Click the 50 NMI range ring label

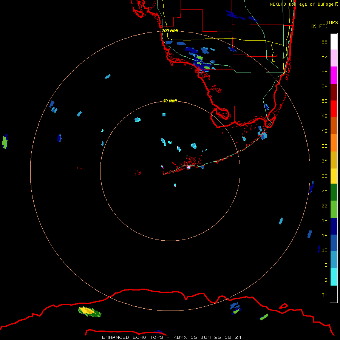tap(170, 101)
